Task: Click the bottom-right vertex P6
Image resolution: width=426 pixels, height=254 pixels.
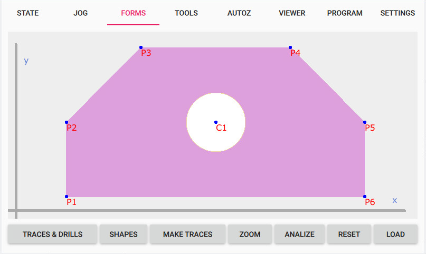Action: pyautogui.click(x=365, y=197)
